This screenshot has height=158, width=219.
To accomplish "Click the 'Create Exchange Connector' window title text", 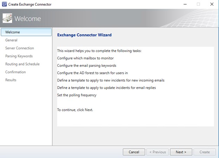I will coord(30,4).
